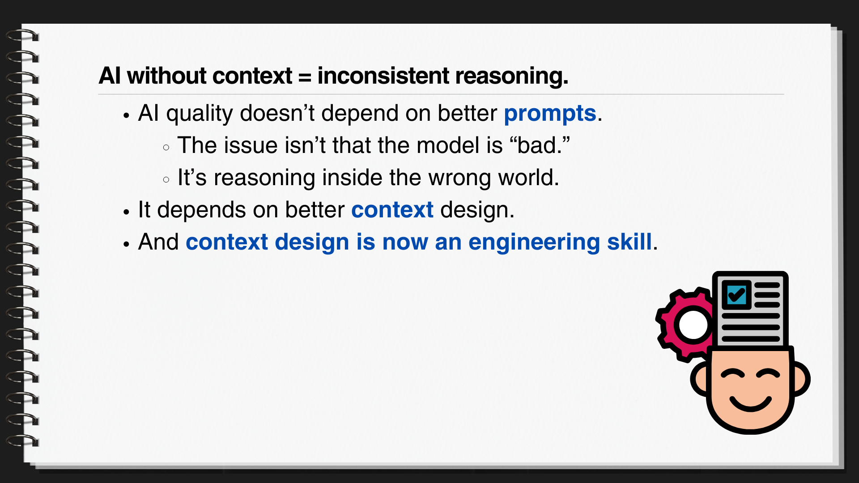The image size is (859, 483).
Task: Click the white center of the gear
Action: click(x=693, y=325)
